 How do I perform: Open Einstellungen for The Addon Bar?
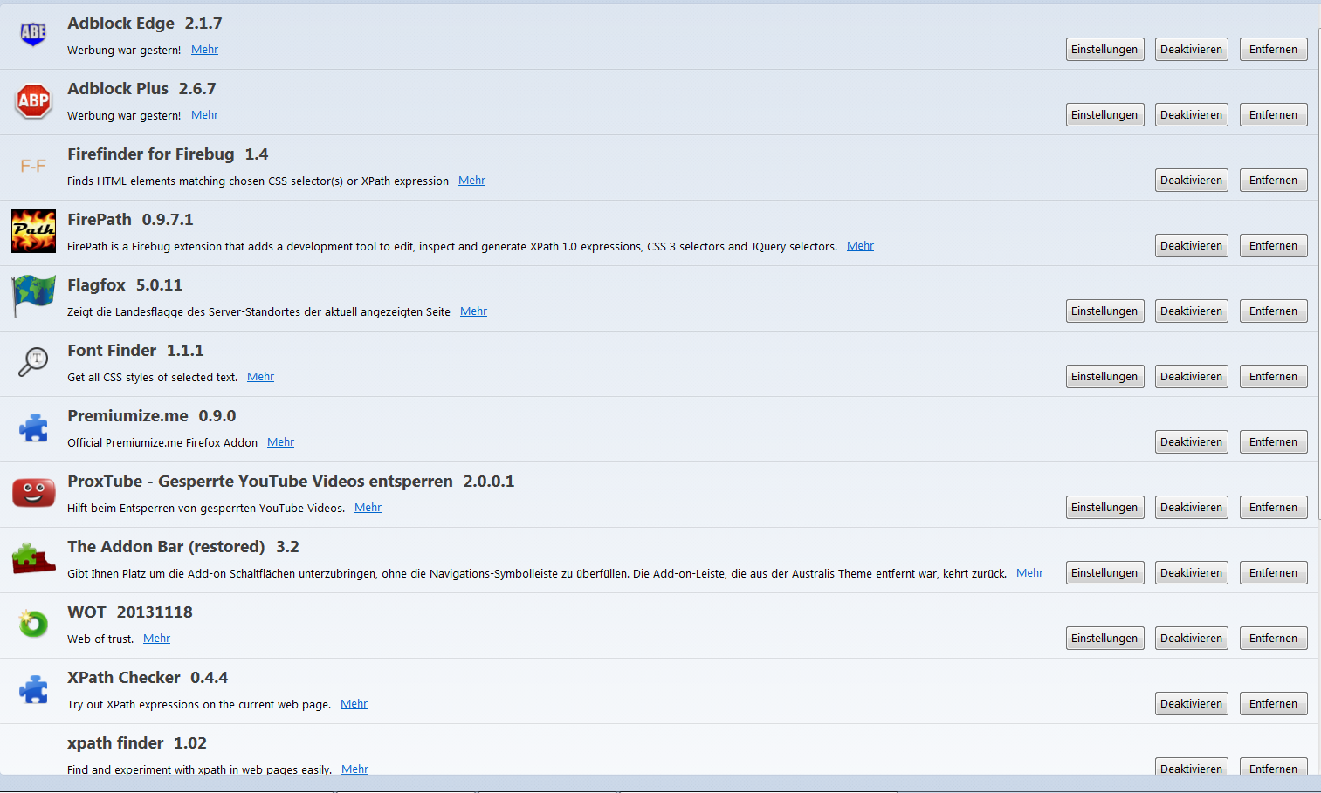1104,573
